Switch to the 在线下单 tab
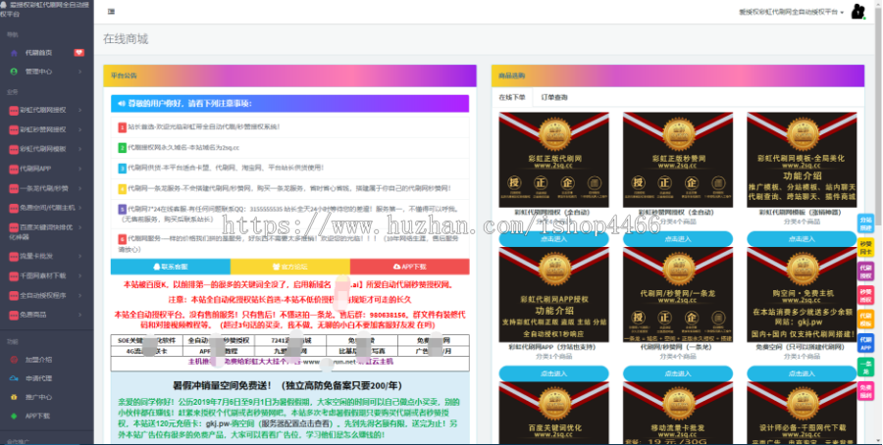The image size is (883, 445). coord(512,97)
